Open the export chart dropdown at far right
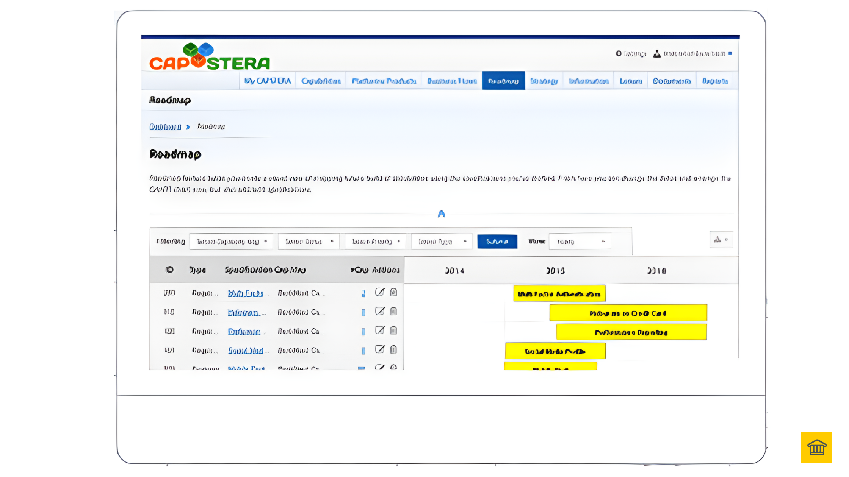 [721, 240]
